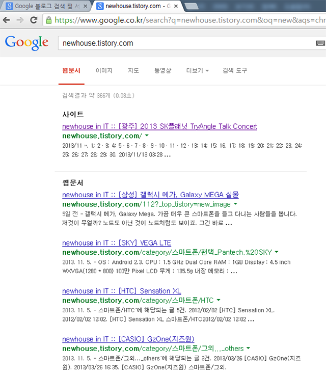Image resolution: width=326 pixels, height=375 pixels.
Task: Click snippet starting 5일 전 - 갤럭시 메가
Action: [x=179, y=219]
